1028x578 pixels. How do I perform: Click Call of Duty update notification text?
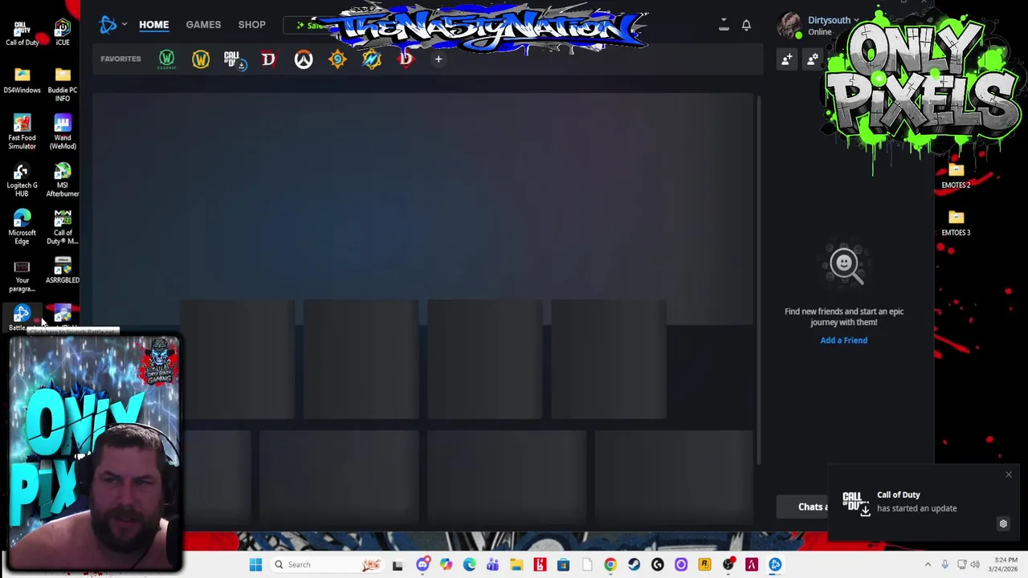click(916, 502)
